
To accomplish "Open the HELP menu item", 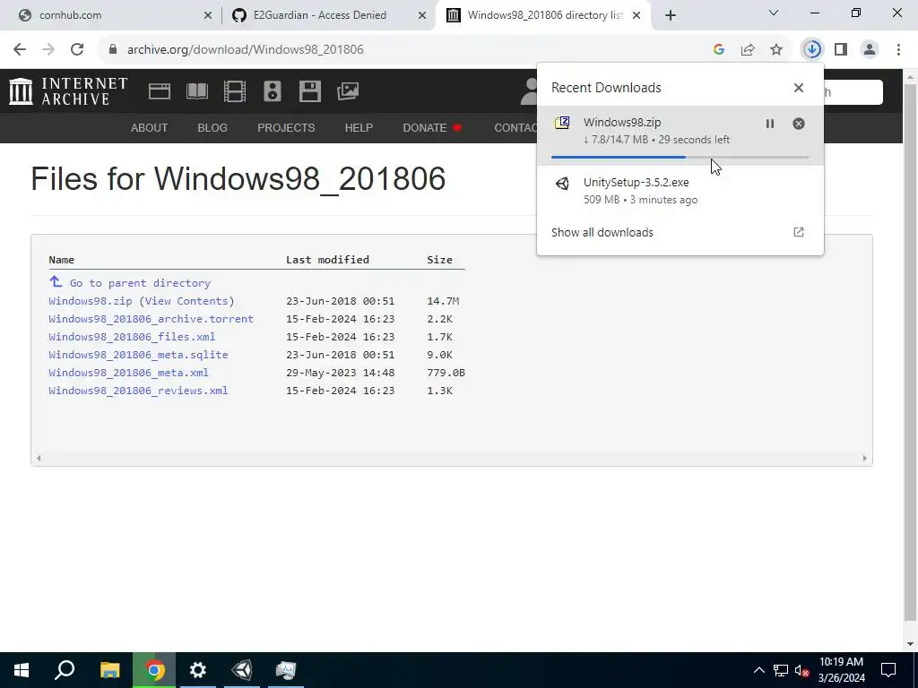I will 359,127.
